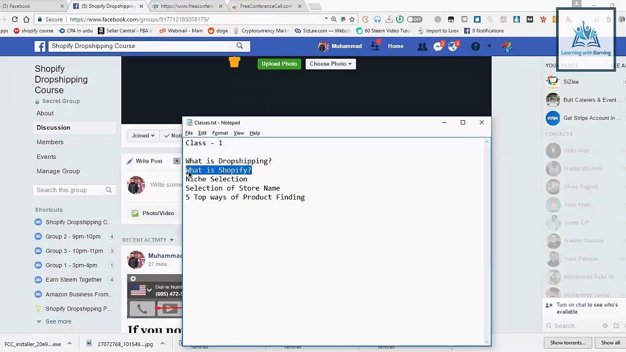Open the Joined dropdown in the group
The height and width of the screenshot is (352, 626).
point(143,135)
